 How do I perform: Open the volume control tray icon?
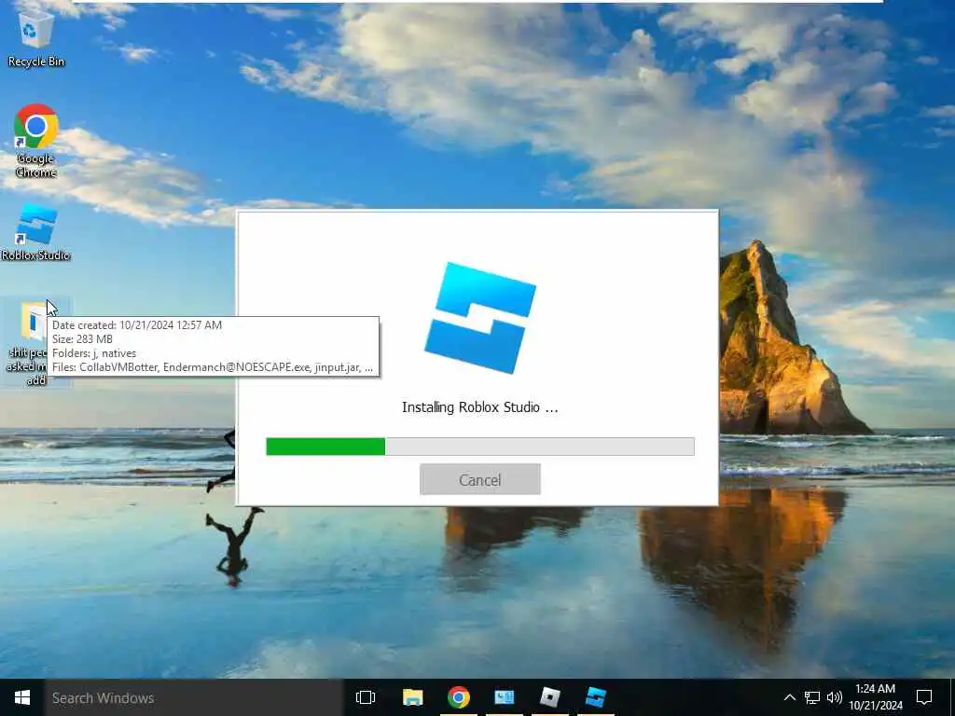(x=835, y=697)
